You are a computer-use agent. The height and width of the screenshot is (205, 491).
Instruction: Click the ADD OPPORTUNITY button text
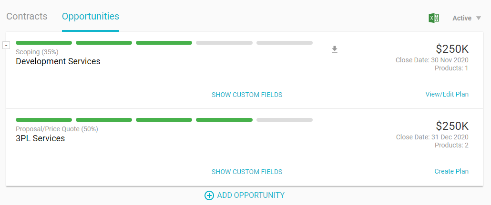coord(251,195)
